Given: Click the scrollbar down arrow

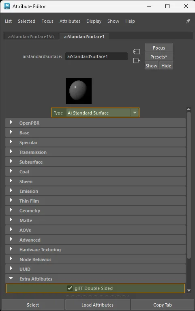Looking at the screenshot, I should pos(189,290).
